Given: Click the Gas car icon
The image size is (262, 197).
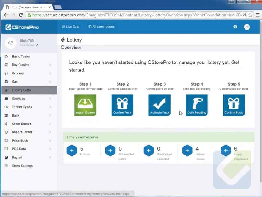Looking at the screenshot, I should click(x=6, y=82).
